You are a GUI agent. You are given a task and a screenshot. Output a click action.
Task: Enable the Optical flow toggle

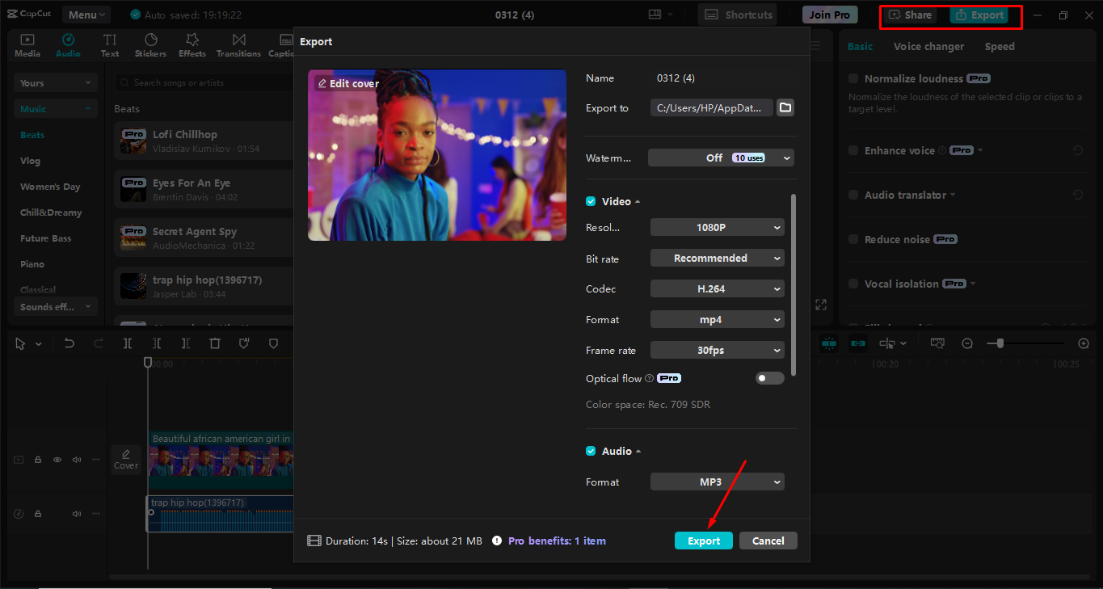(769, 378)
